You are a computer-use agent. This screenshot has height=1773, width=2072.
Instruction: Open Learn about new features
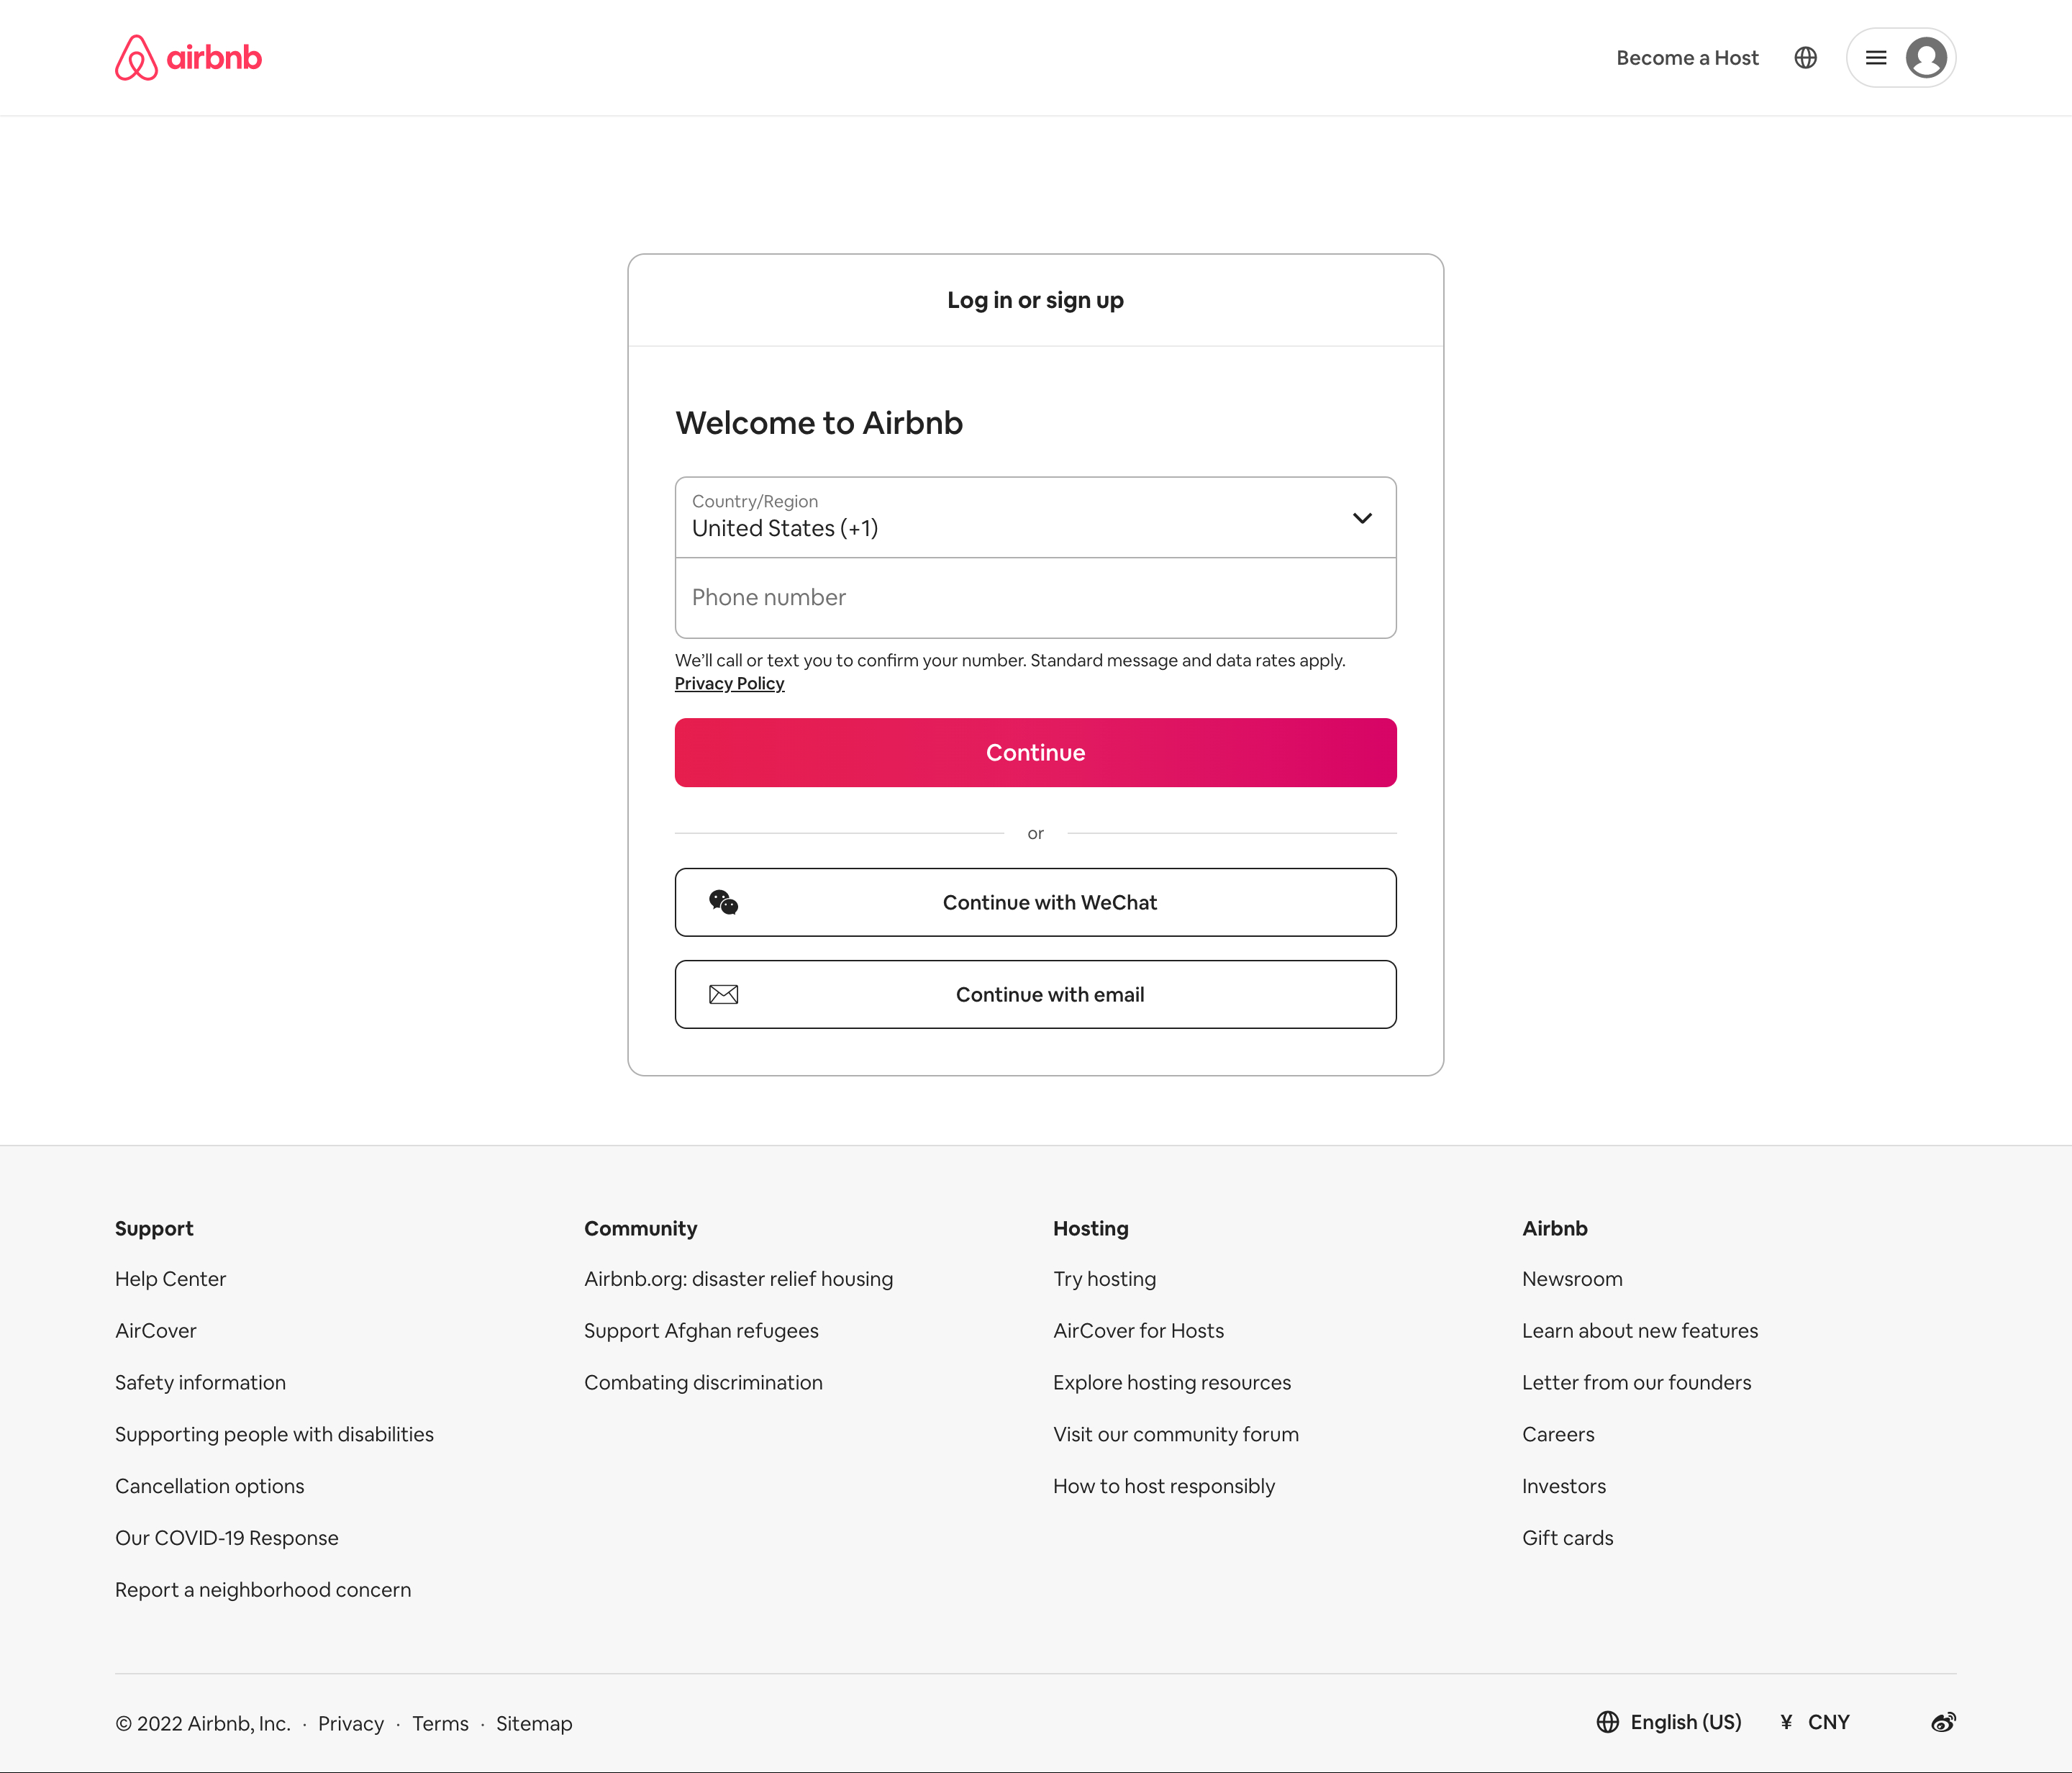(1640, 1331)
